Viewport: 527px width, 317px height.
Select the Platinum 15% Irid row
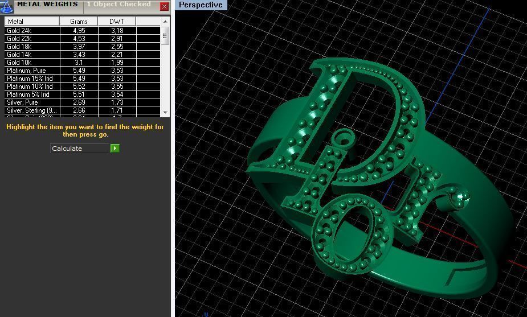83,78
